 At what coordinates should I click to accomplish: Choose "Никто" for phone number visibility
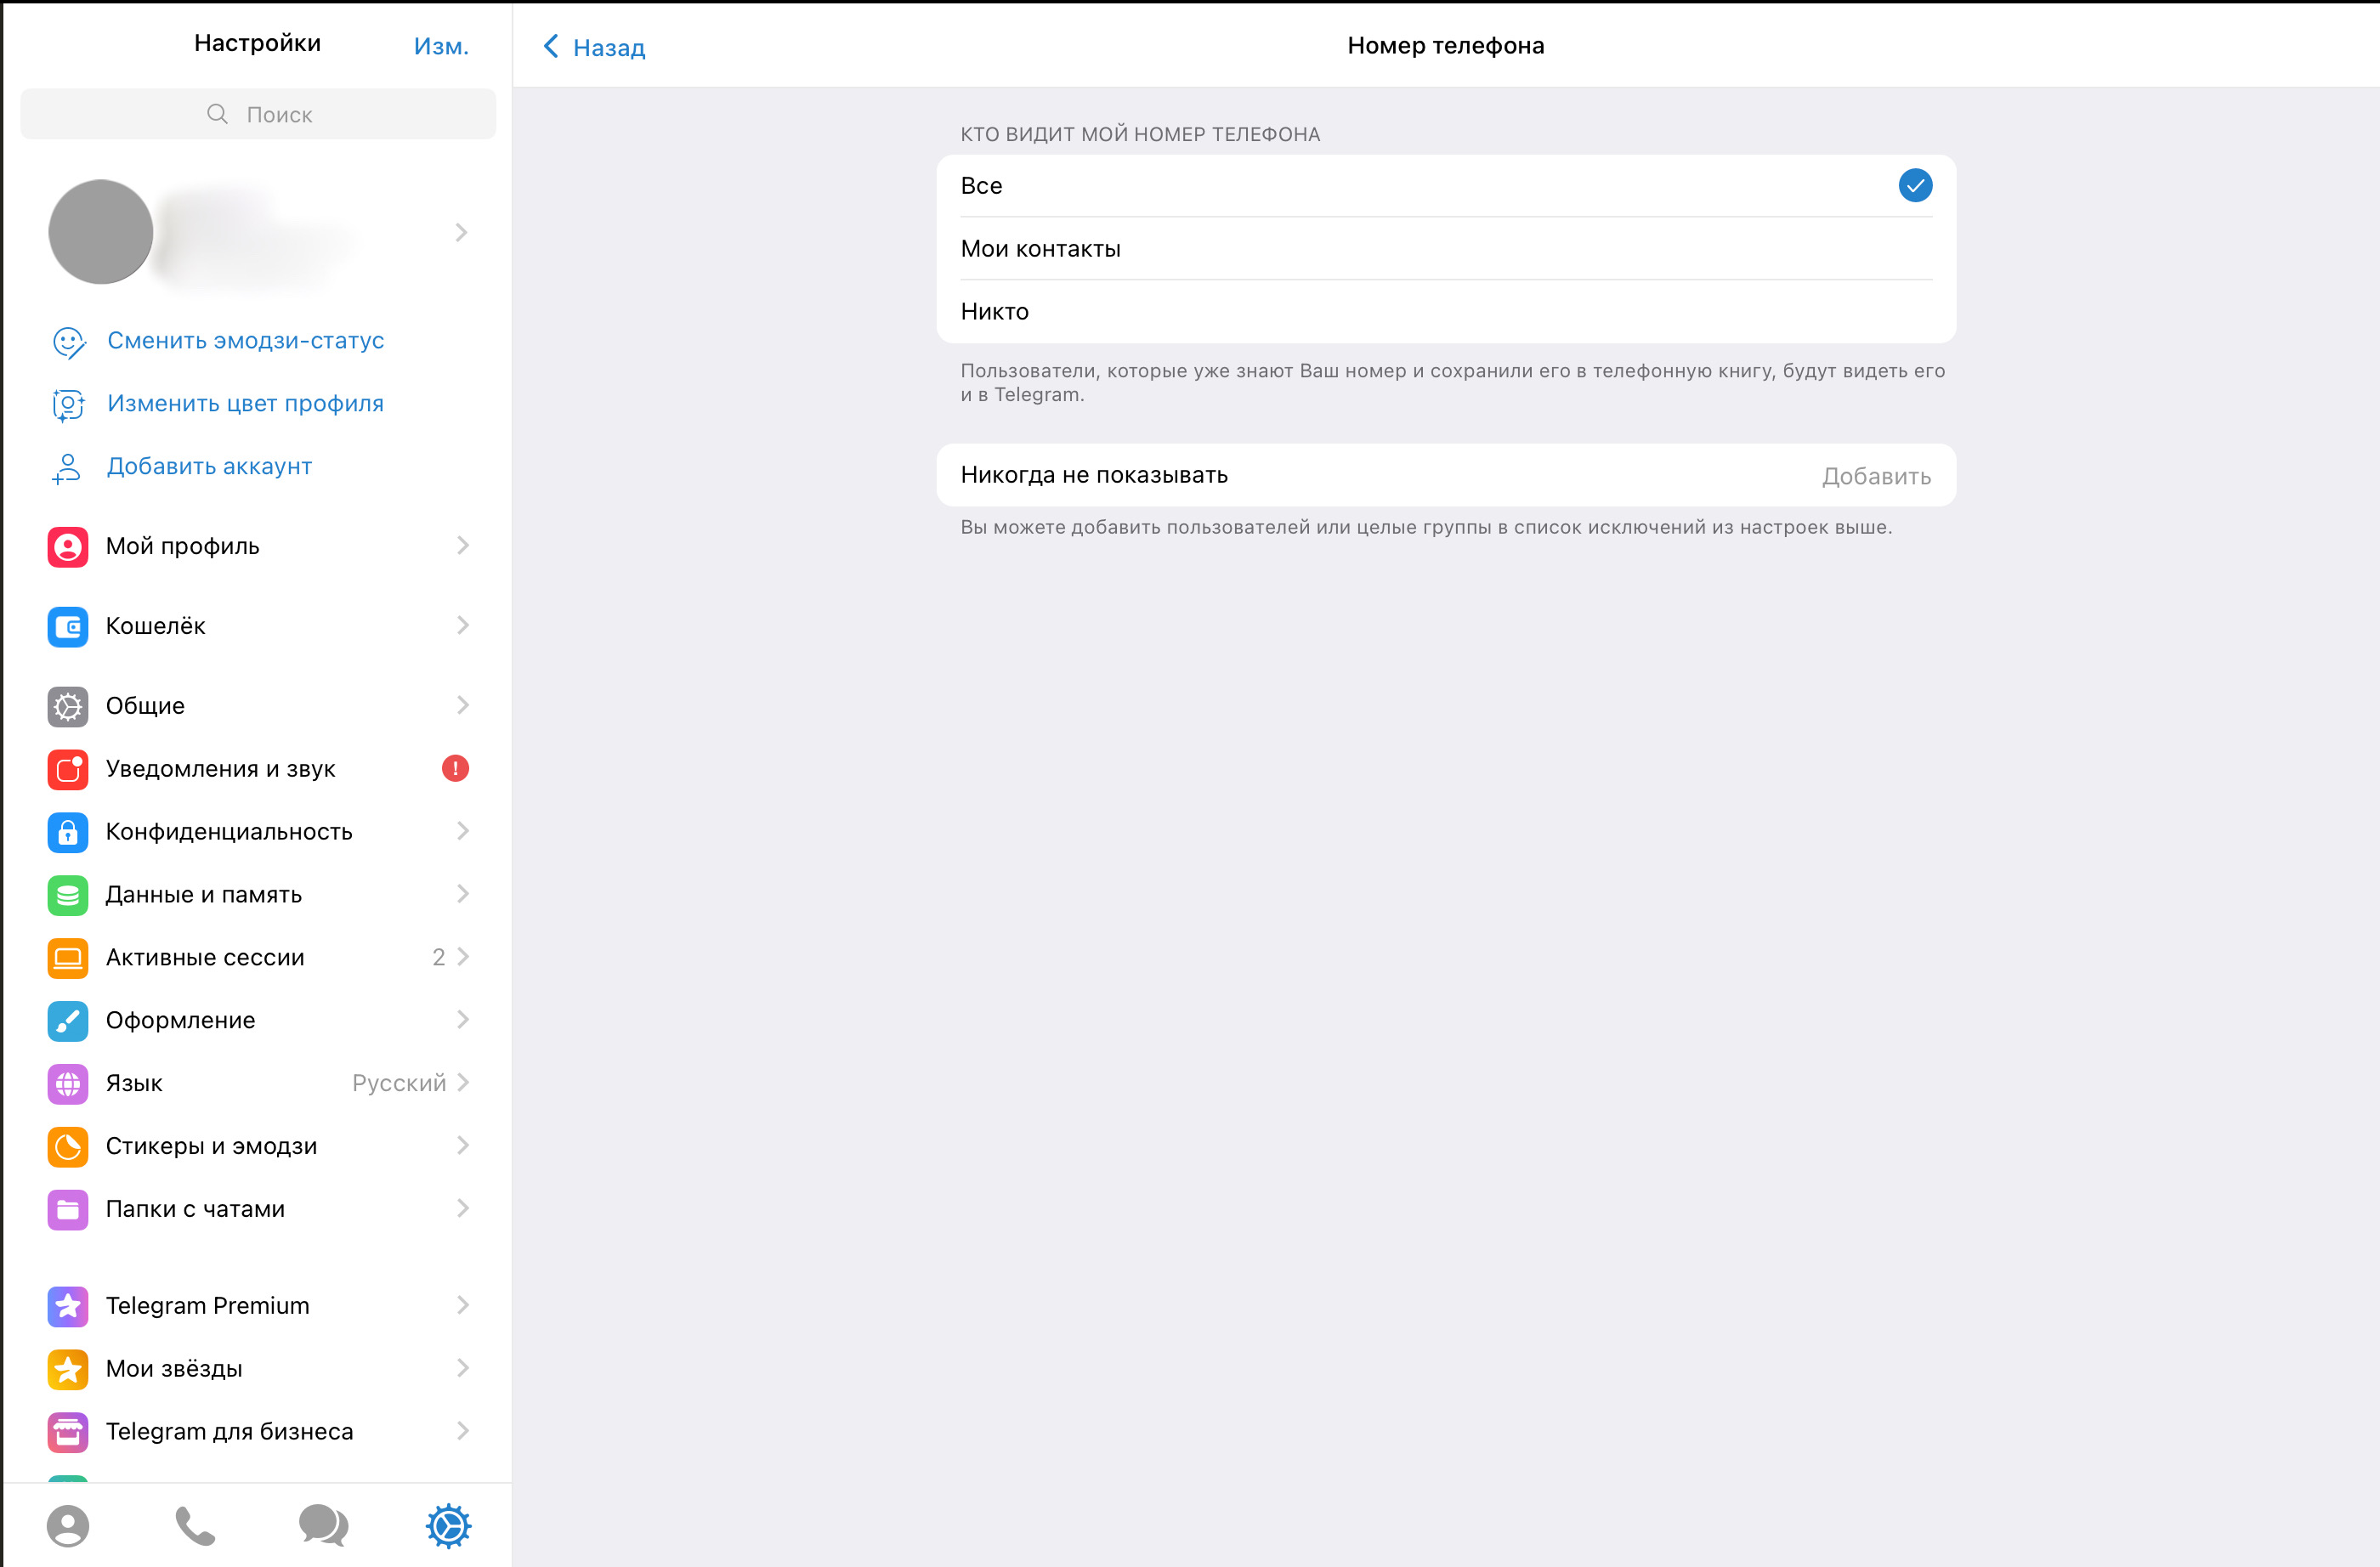pos(1445,311)
